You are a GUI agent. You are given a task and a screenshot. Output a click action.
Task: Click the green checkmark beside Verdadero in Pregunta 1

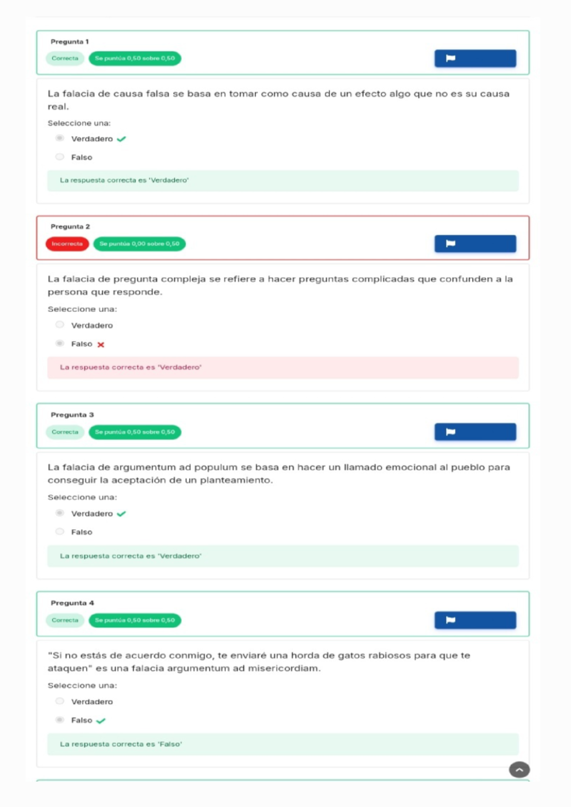122,138
